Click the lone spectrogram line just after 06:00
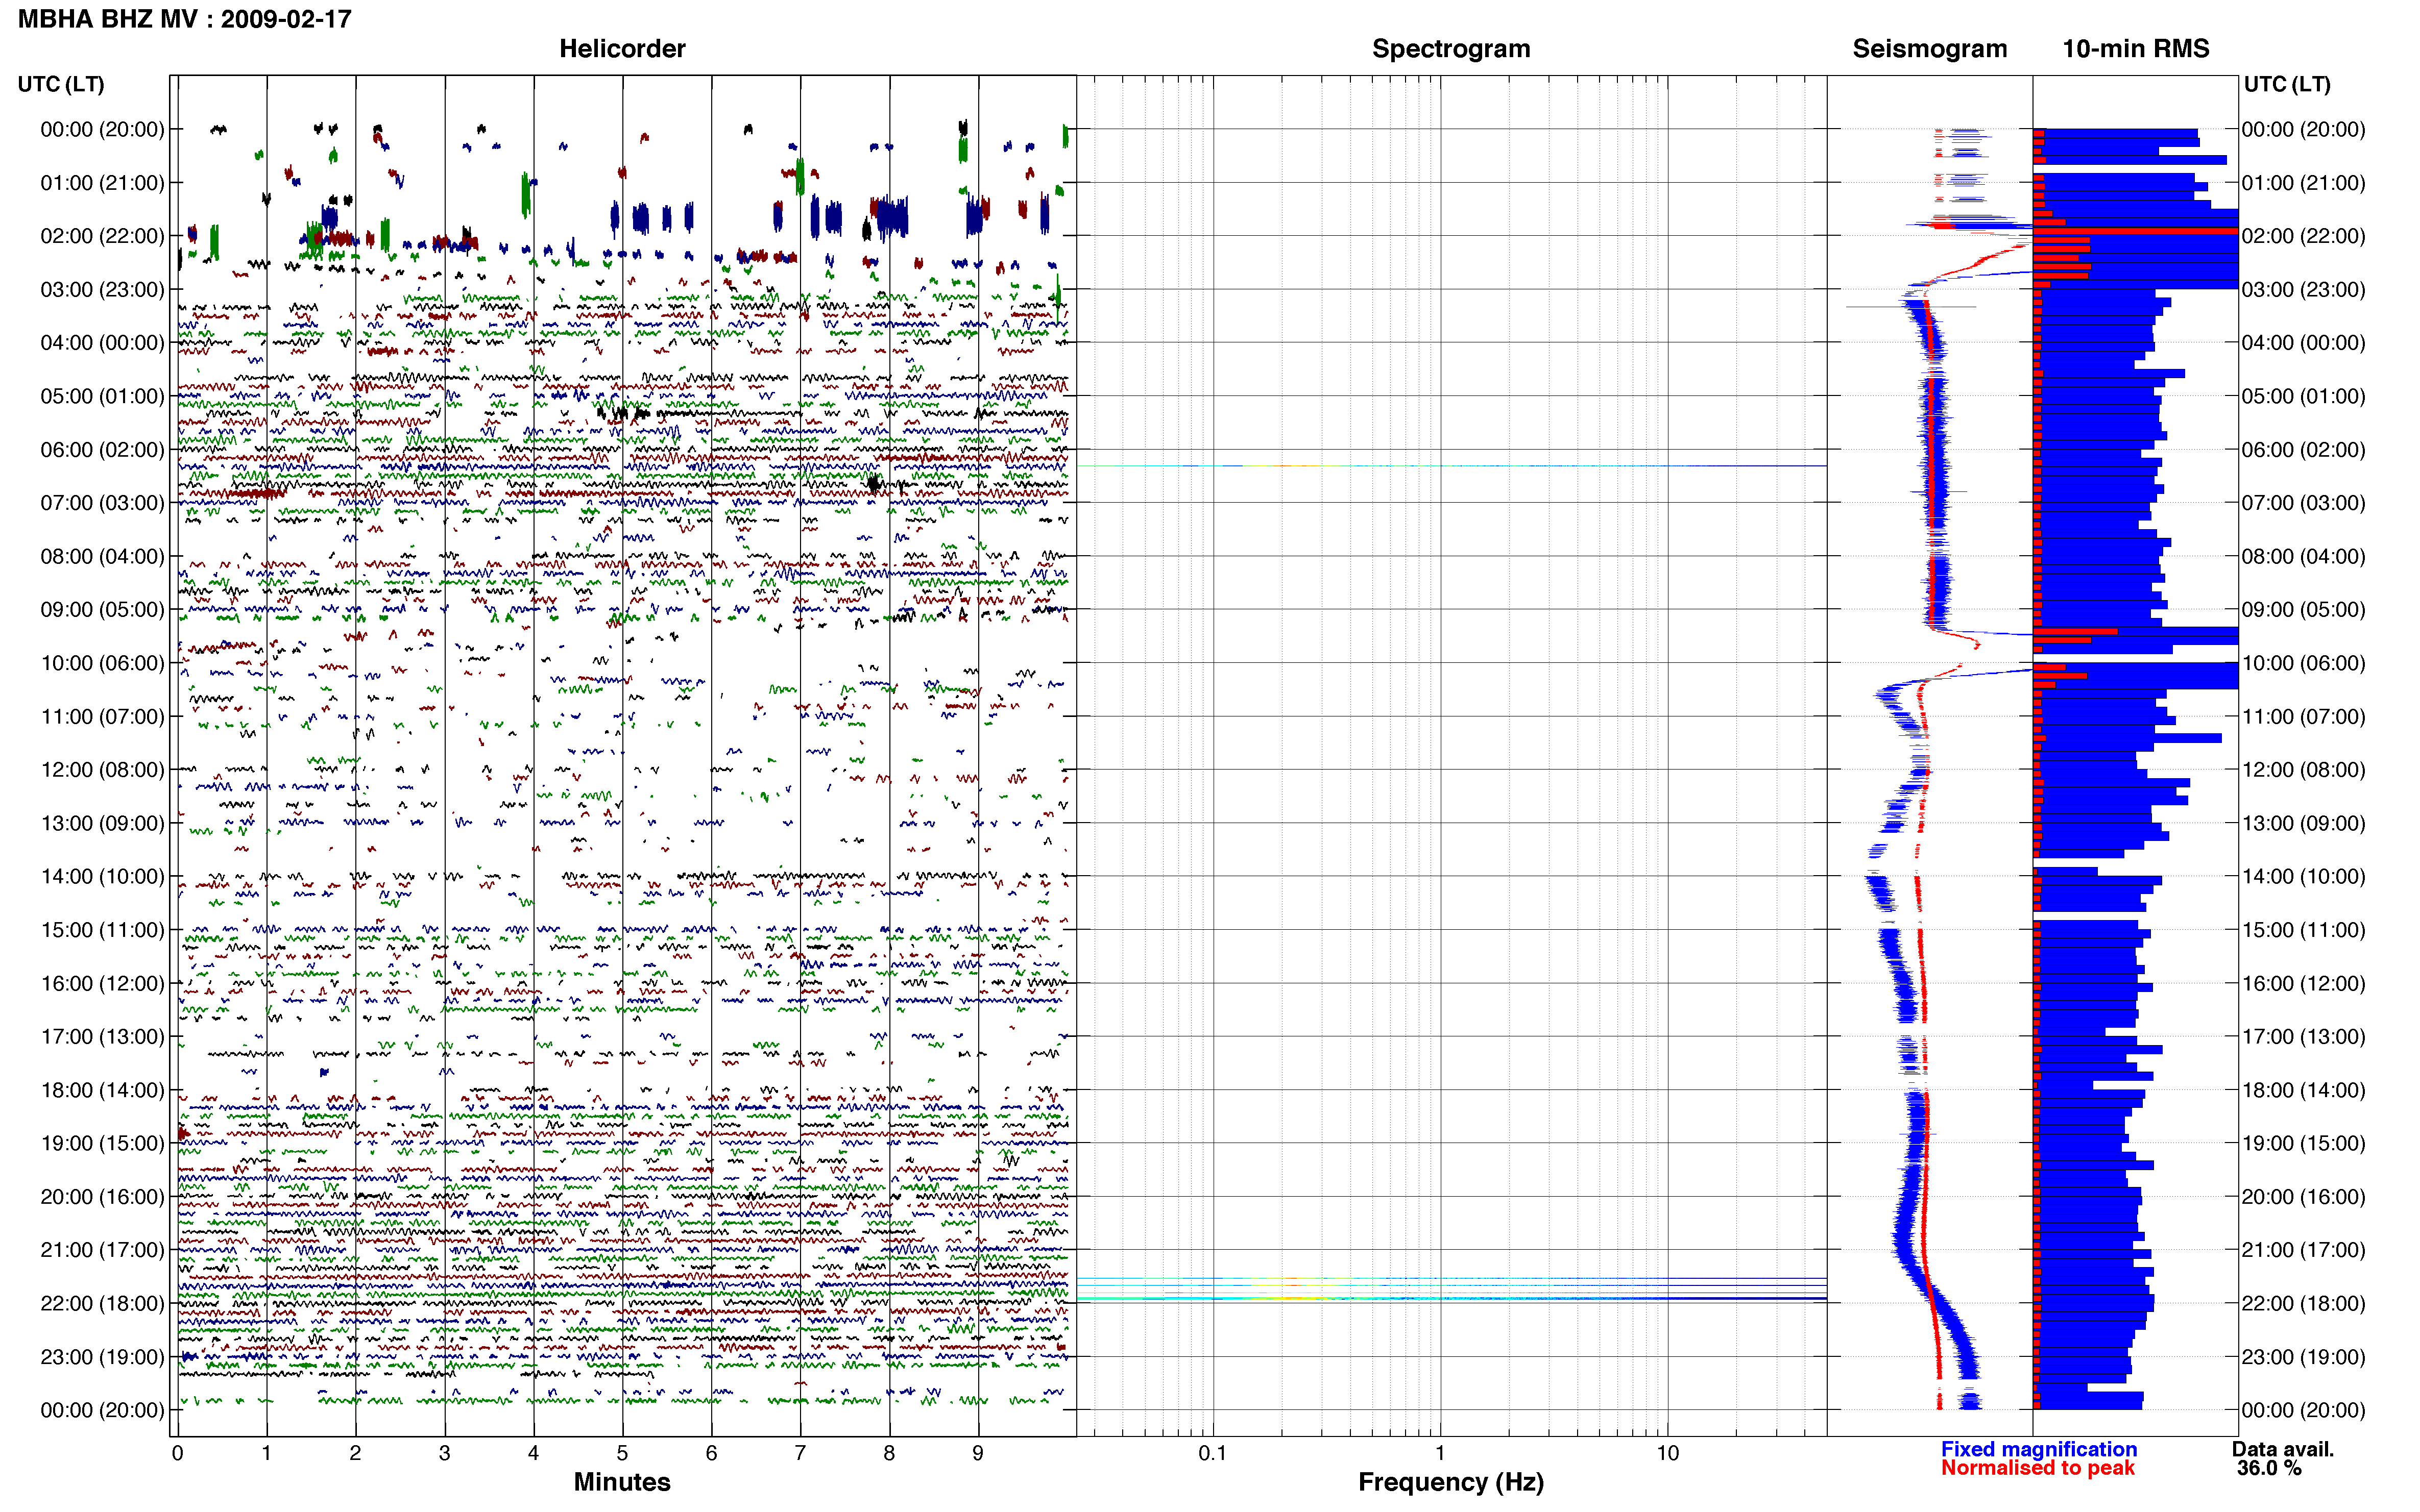Image resolution: width=2420 pixels, height=1512 pixels. coord(1450,466)
